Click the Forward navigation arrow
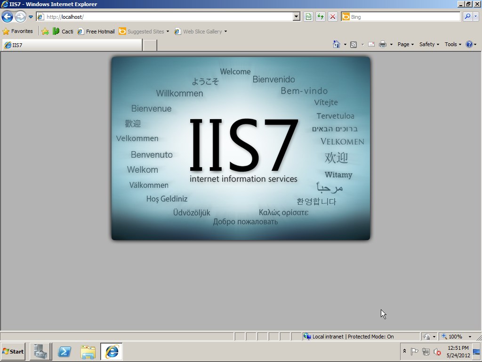The height and width of the screenshot is (362, 482). coord(21,16)
